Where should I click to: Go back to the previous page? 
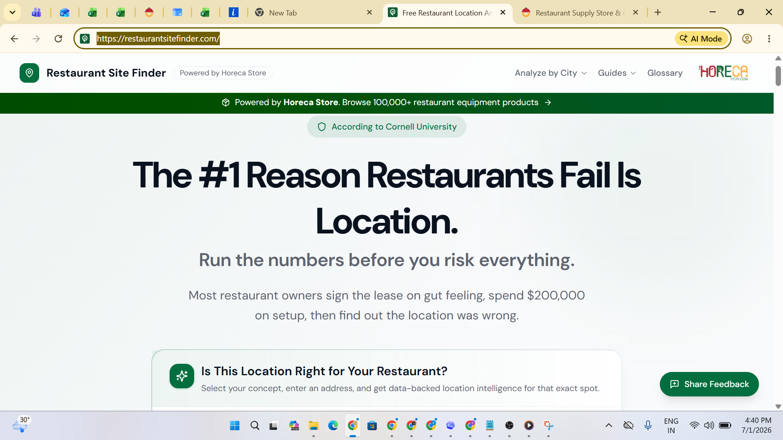click(14, 39)
